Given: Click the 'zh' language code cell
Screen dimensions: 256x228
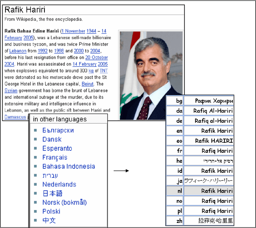Looking at the screenshot, I should (175, 221).
